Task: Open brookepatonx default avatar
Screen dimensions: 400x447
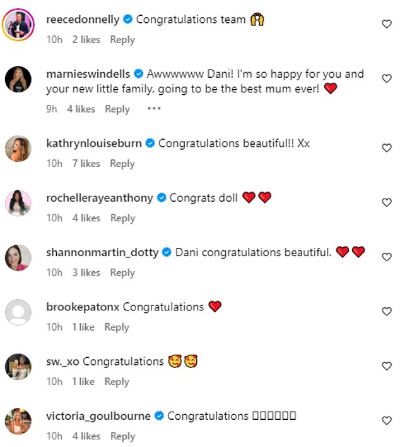Action: pos(18,312)
